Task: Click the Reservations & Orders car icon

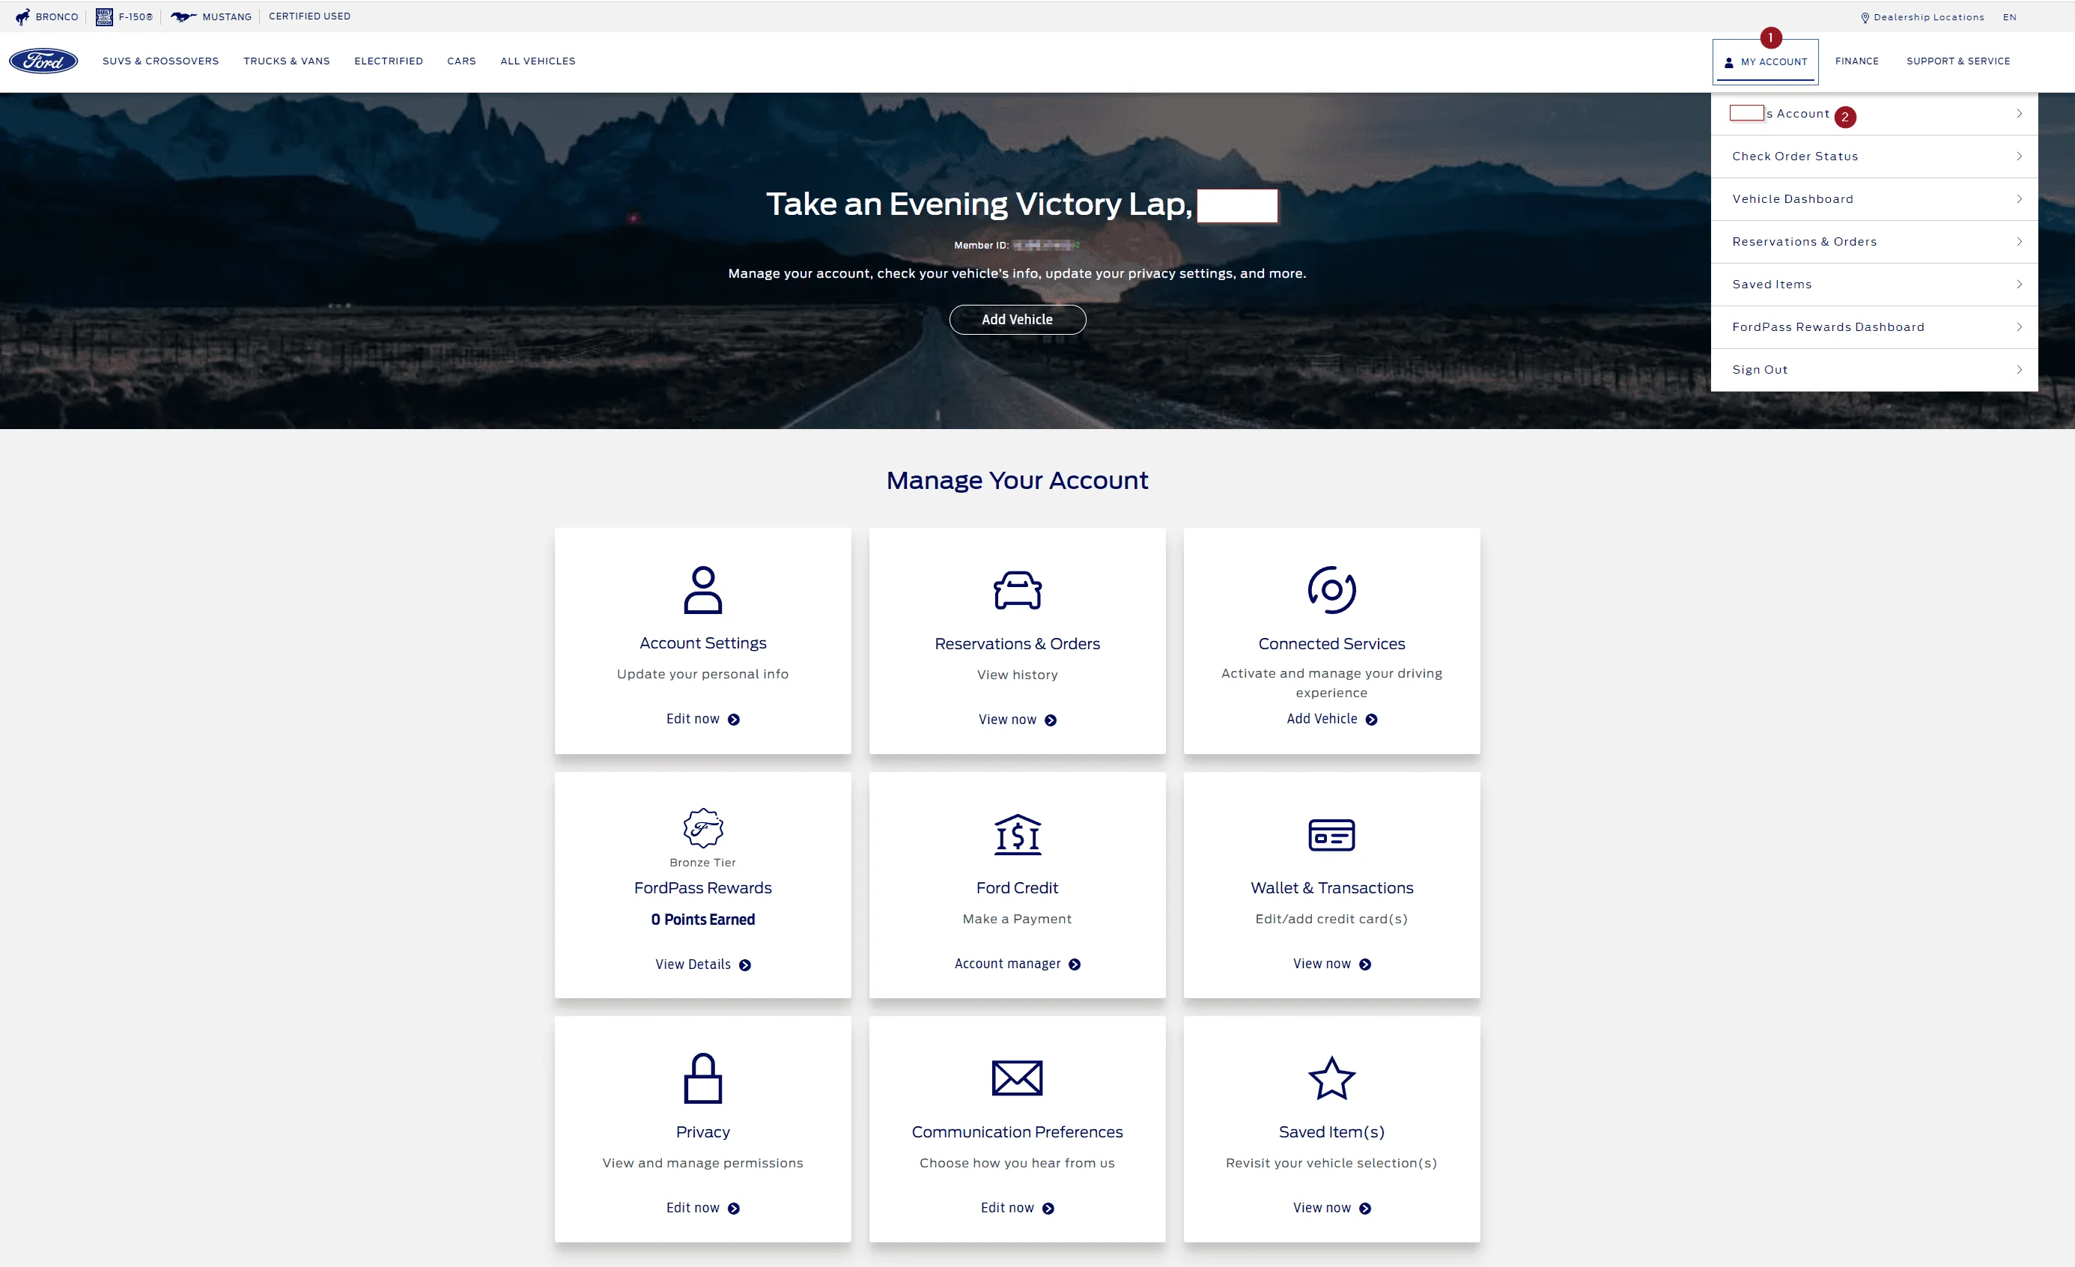Action: click(1018, 590)
